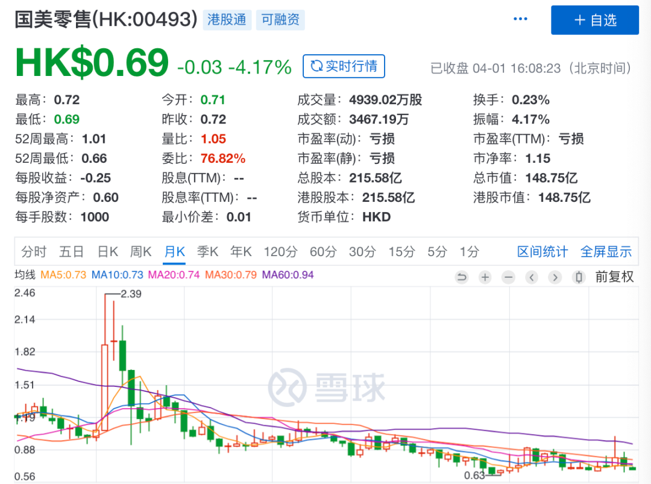Switch to the 120分 chart tab
Screen dimensions: 651x484
click(x=281, y=251)
